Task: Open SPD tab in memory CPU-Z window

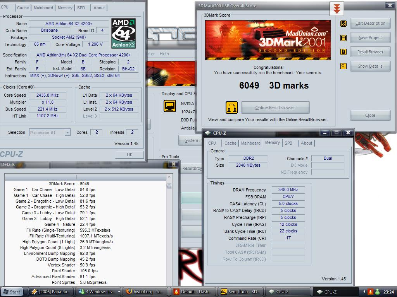Action: point(288,143)
